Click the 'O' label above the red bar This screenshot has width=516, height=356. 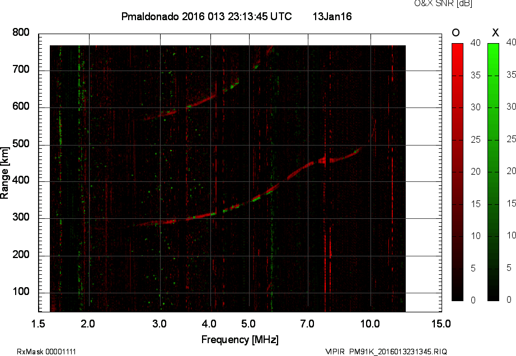456,32
